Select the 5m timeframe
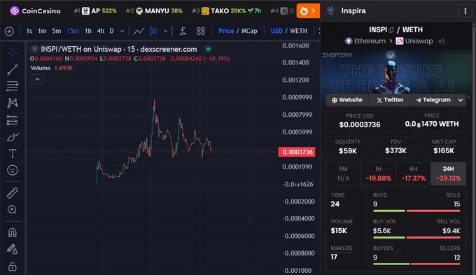Viewport: 476px width, 275px height. click(x=57, y=31)
